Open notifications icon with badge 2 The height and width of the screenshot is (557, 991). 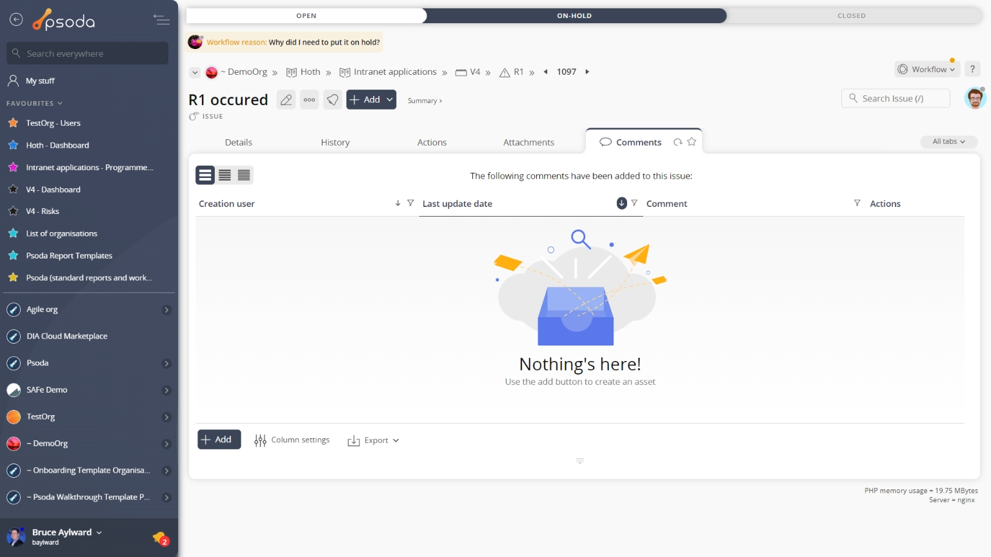point(160,538)
